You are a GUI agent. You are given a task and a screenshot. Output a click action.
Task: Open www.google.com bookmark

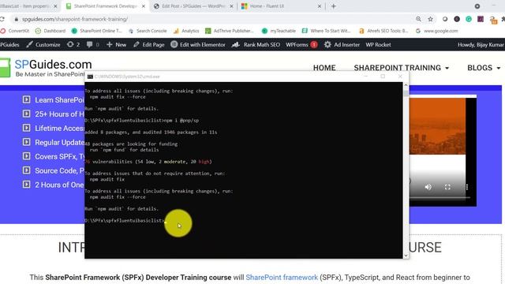pos(436,31)
